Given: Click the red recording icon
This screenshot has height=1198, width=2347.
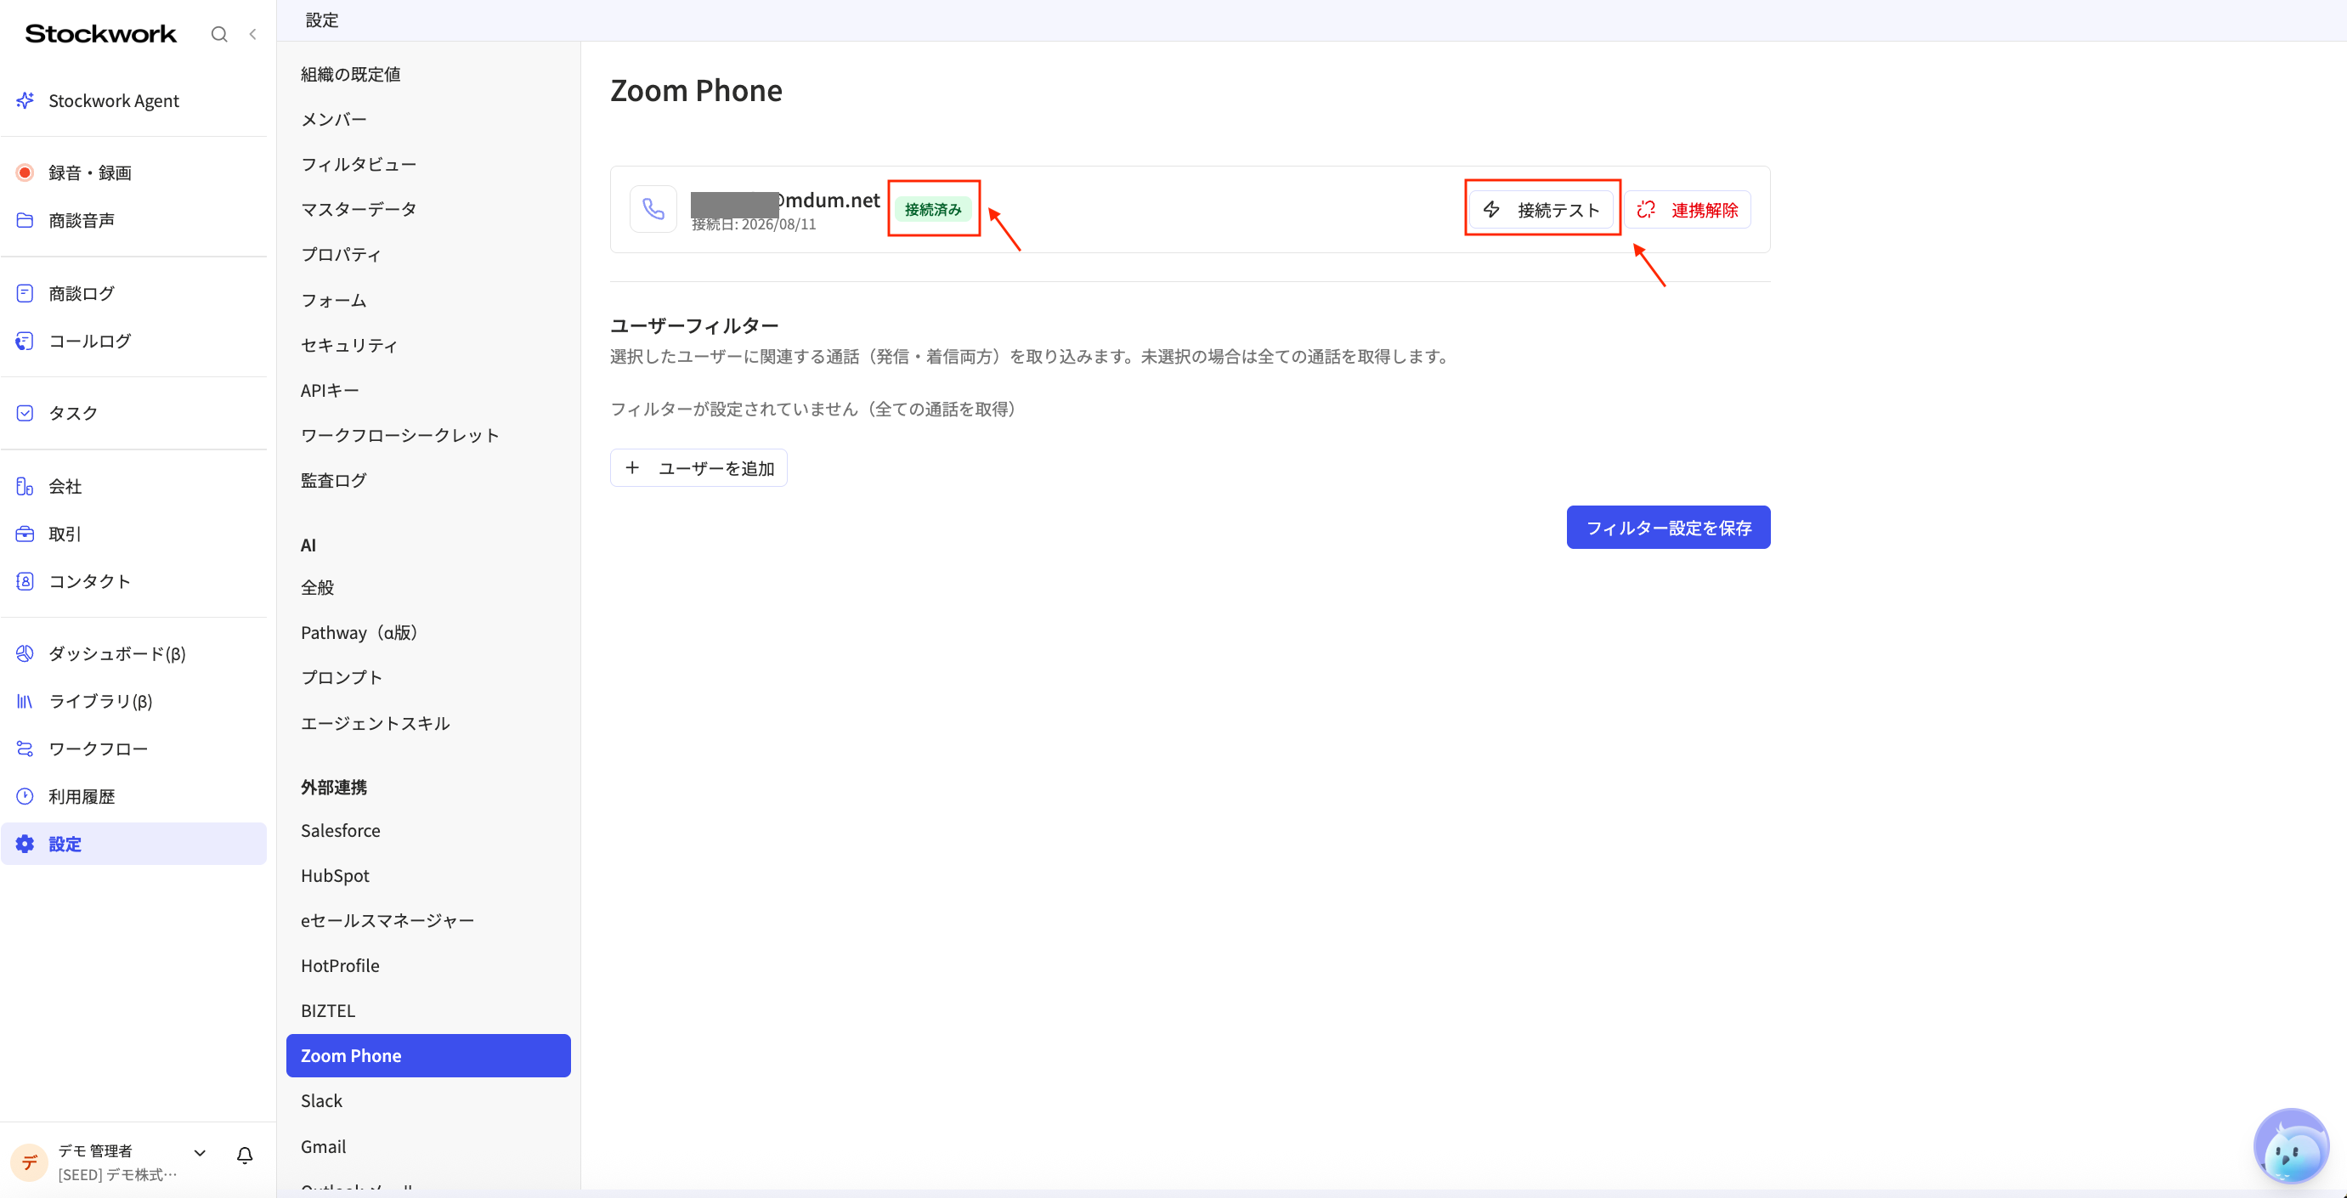Looking at the screenshot, I should point(25,172).
